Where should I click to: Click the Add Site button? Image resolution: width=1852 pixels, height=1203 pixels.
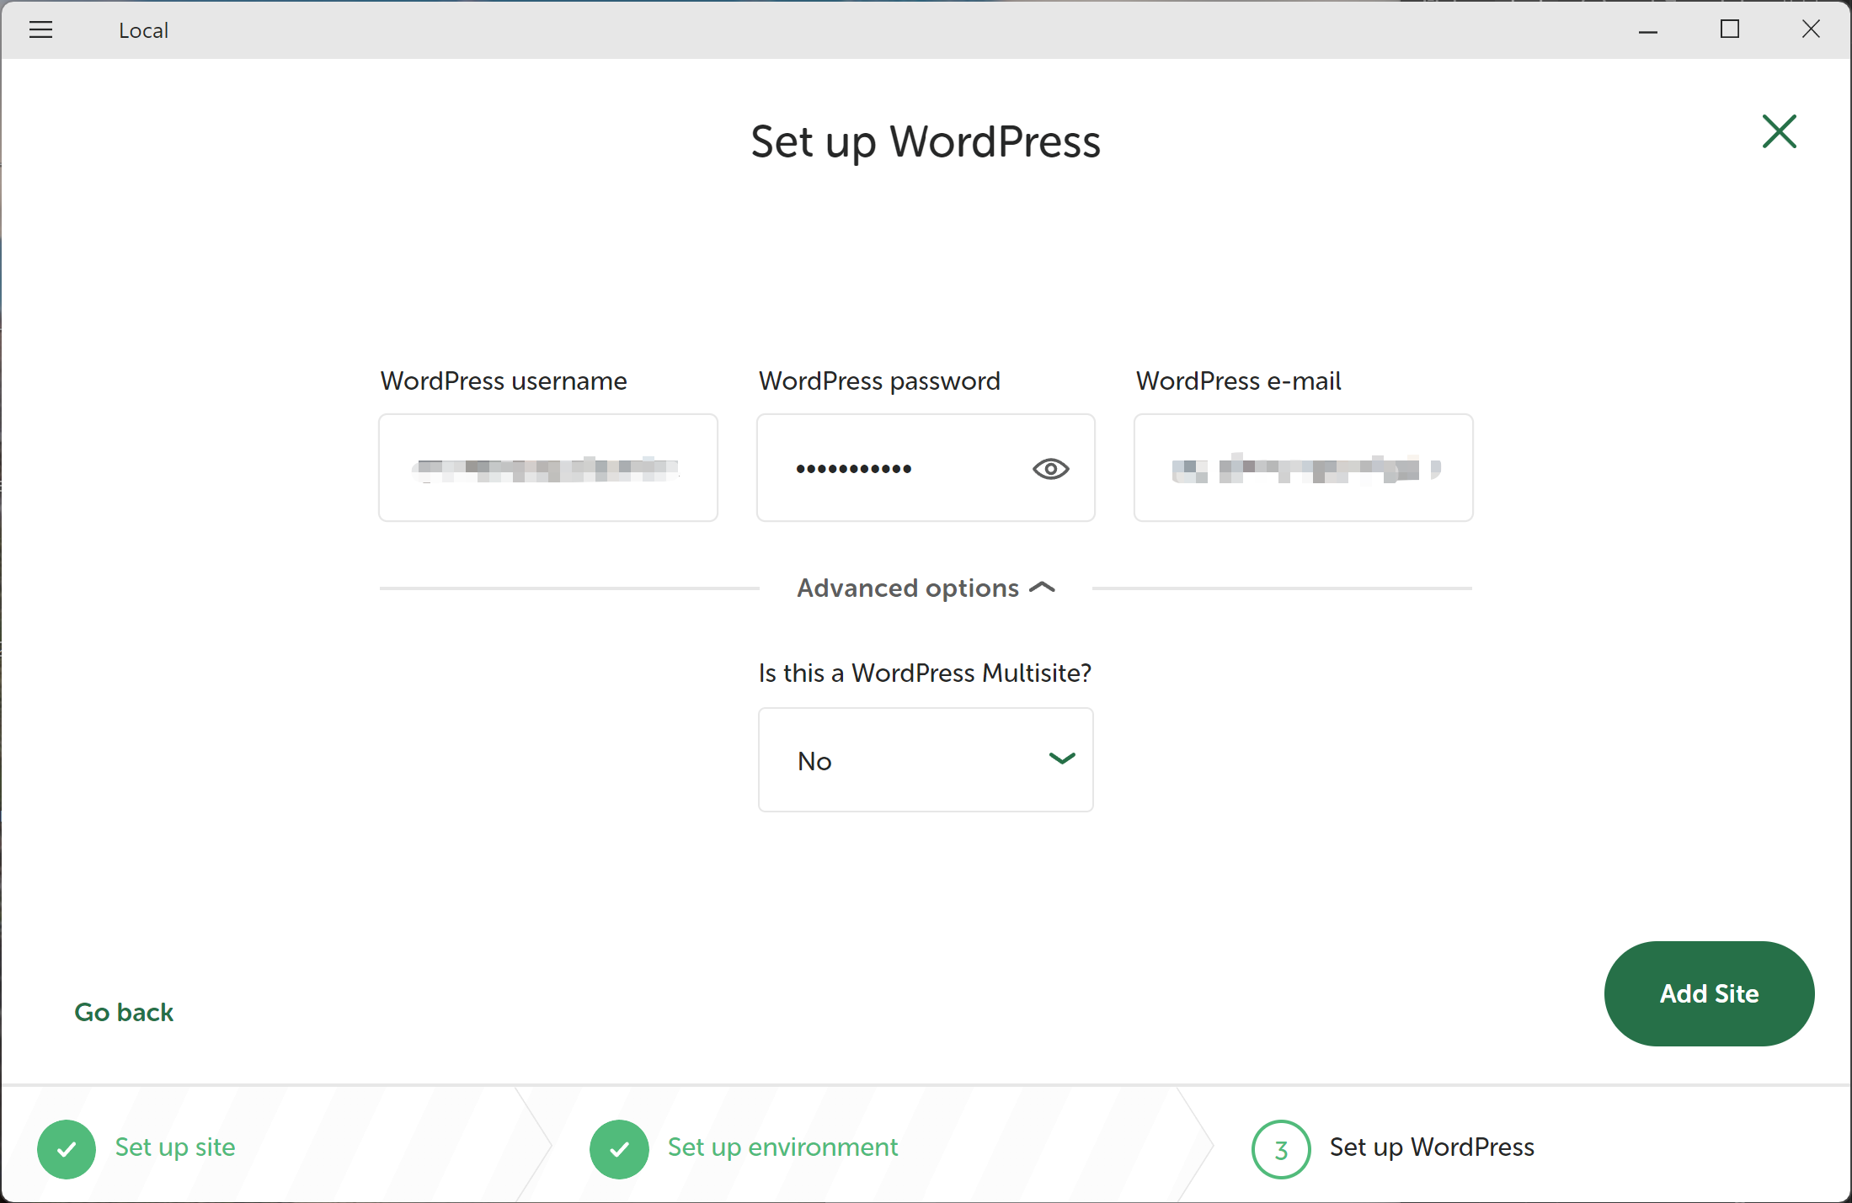click(x=1708, y=993)
